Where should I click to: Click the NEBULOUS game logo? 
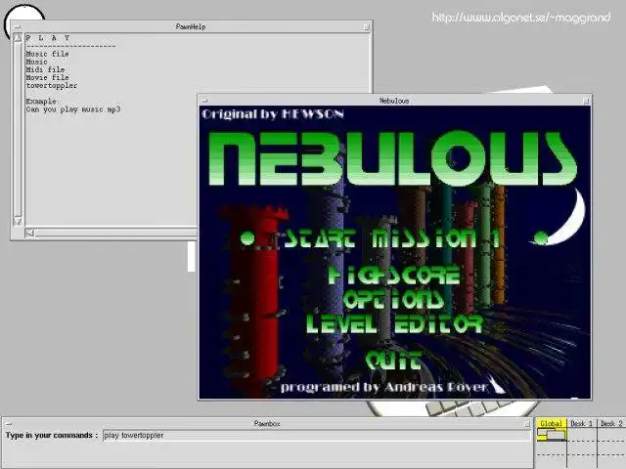point(393,157)
